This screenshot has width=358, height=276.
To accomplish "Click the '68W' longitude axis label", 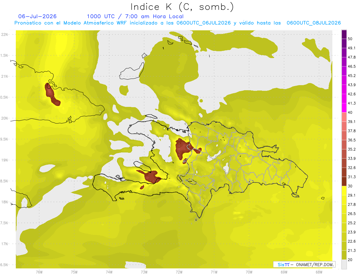I will (x=319, y=272).
